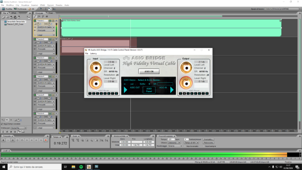Open the Spazio di lavoro dropdown
The width and height of the screenshot is (302, 170).
[x=283, y=9]
